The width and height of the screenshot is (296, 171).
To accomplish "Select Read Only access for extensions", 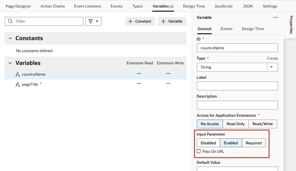I will (236, 124).
